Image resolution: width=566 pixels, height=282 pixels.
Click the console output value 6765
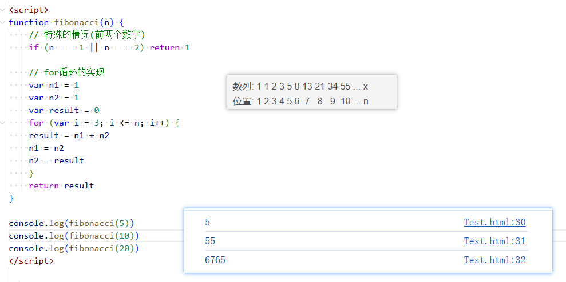pyautogui.click(x=215, y=260)
